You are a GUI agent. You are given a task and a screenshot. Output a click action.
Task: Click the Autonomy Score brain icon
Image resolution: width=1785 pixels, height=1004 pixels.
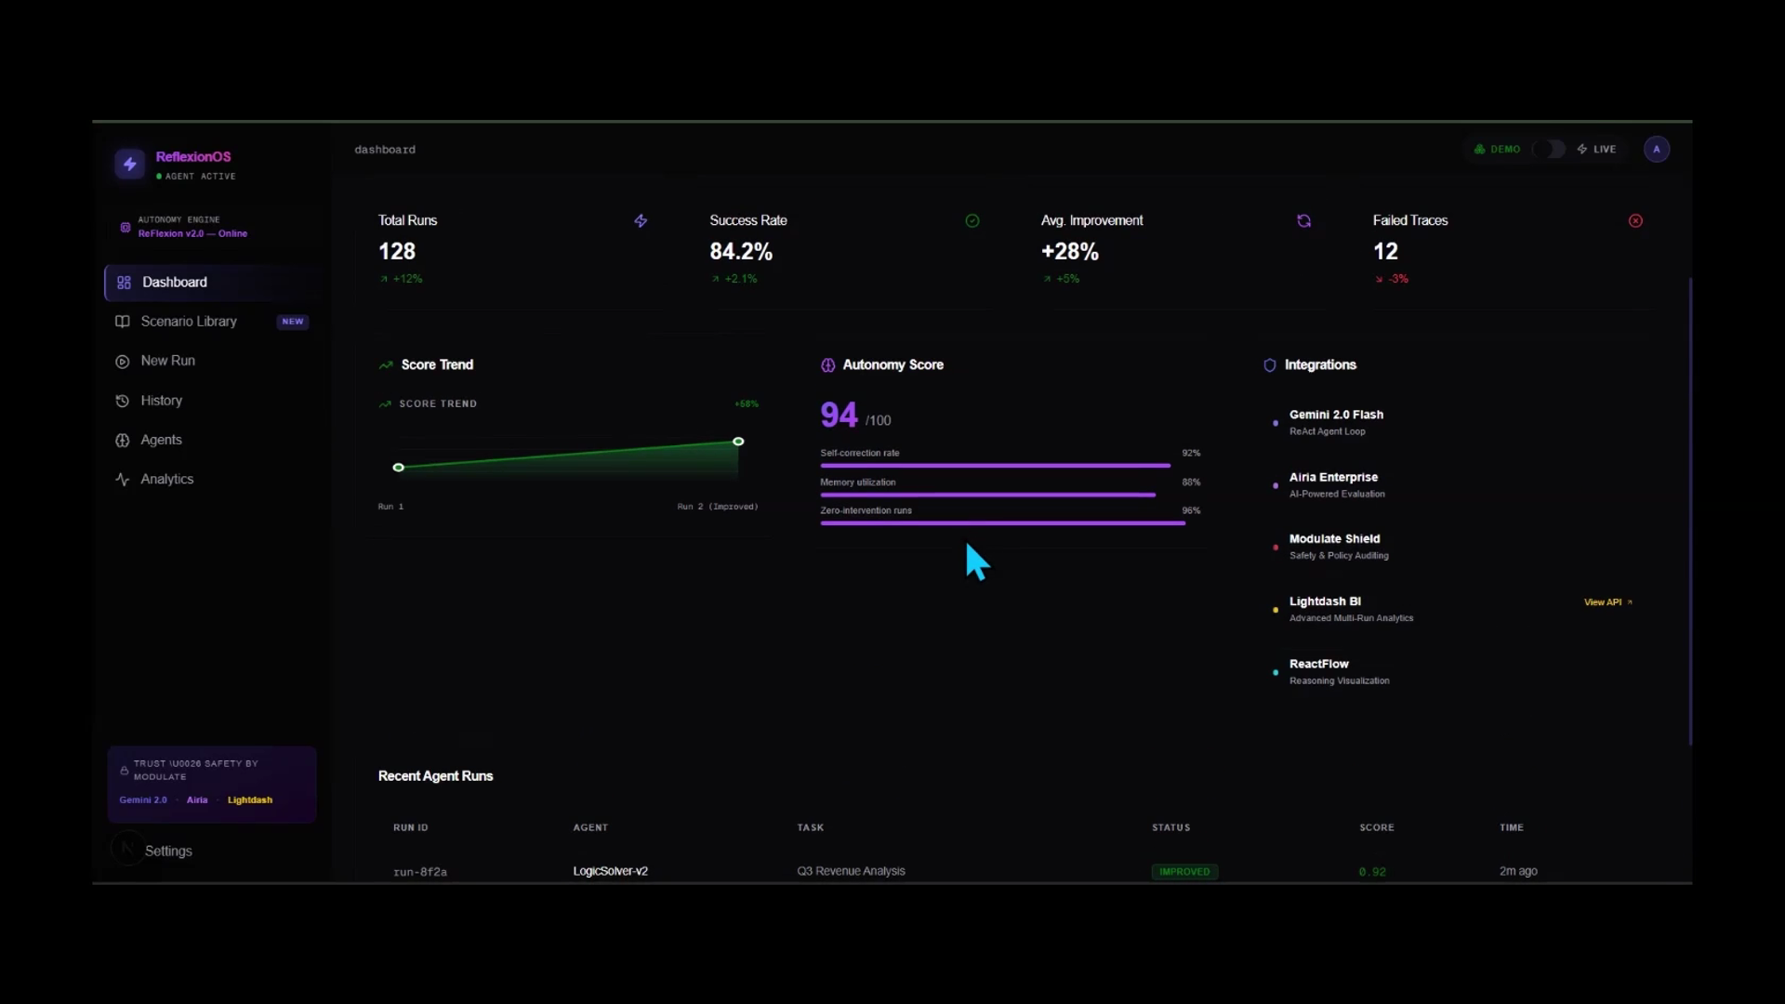[x=827, y=365]
